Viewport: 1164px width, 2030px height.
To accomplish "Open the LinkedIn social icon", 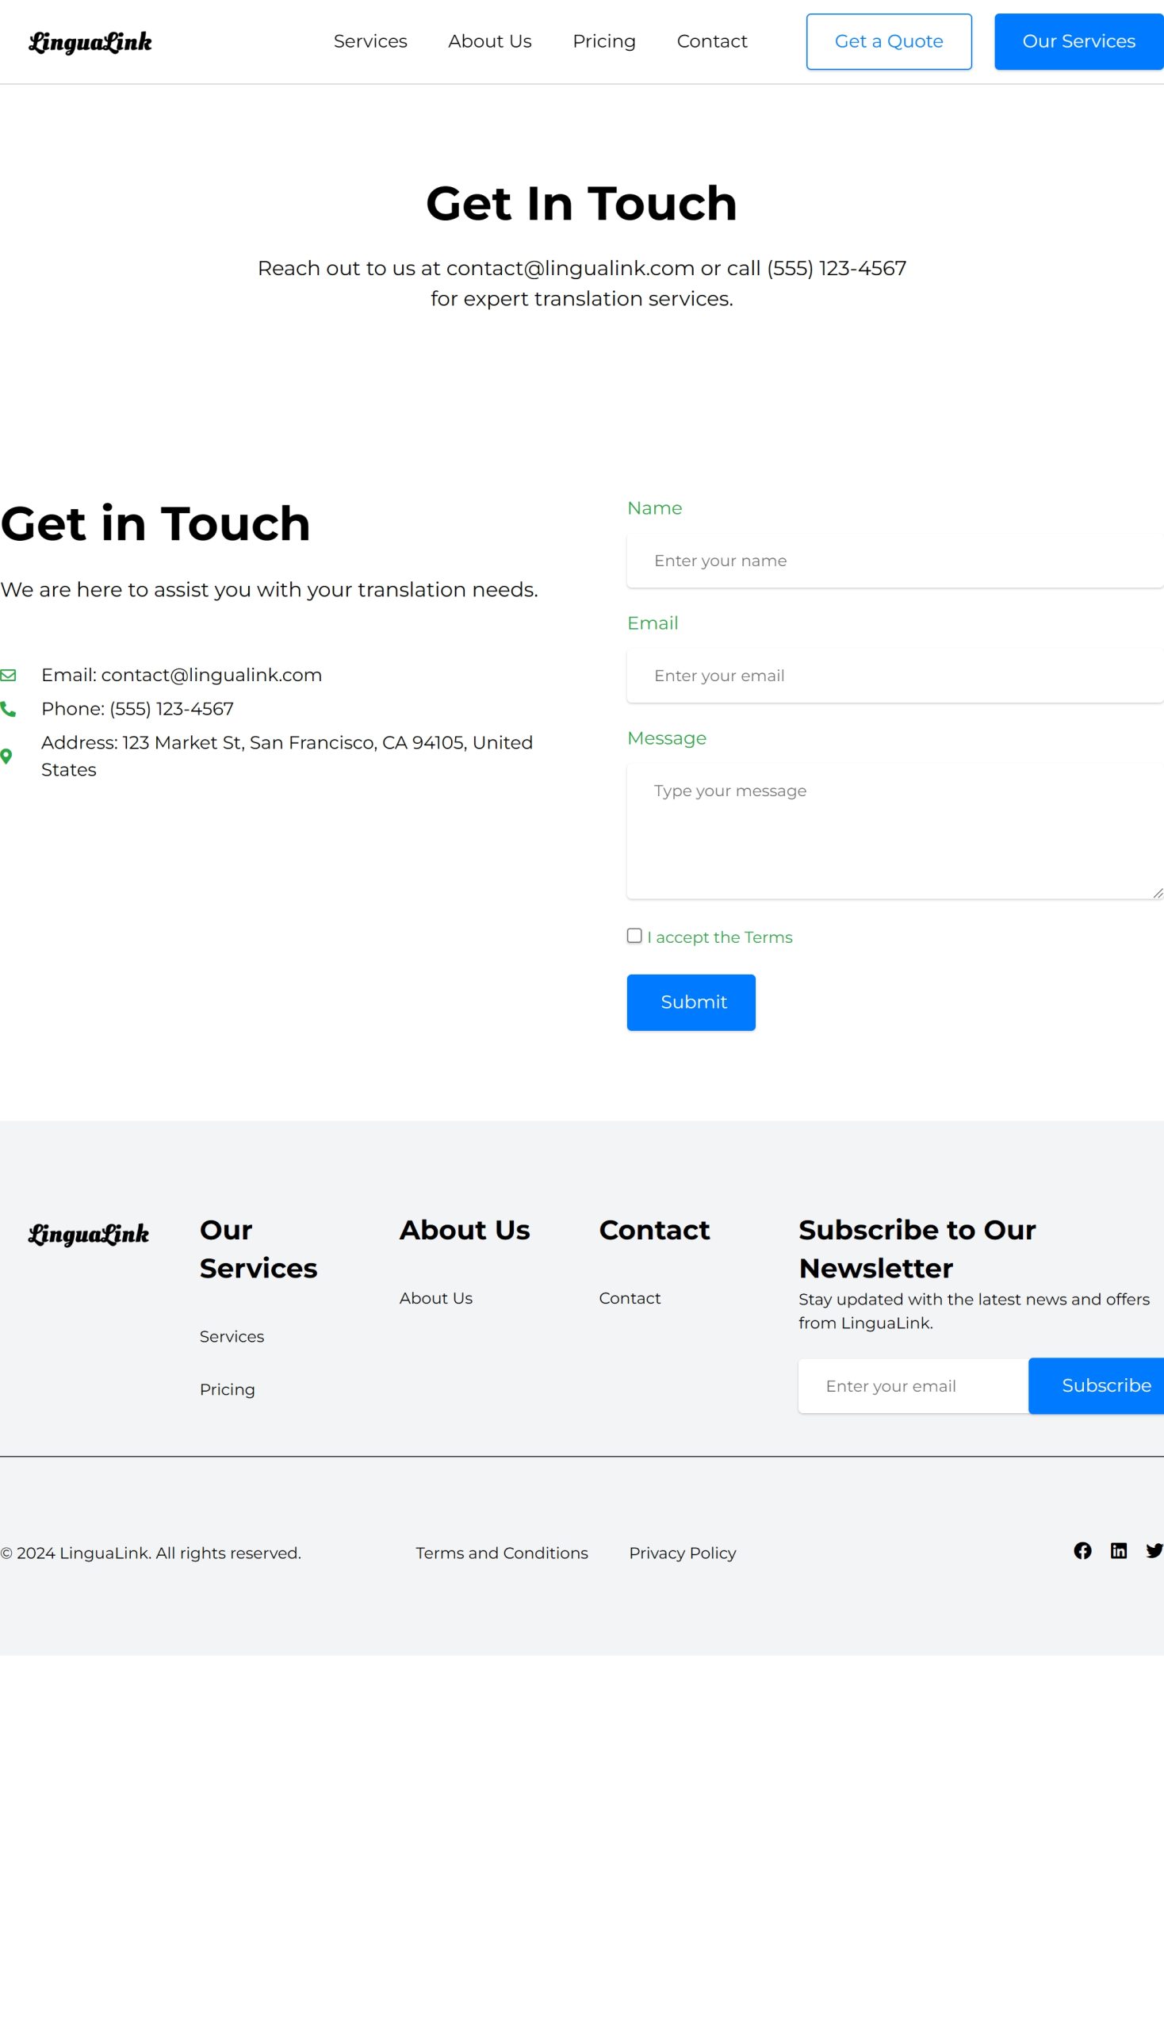I will pos(1119,1551).
